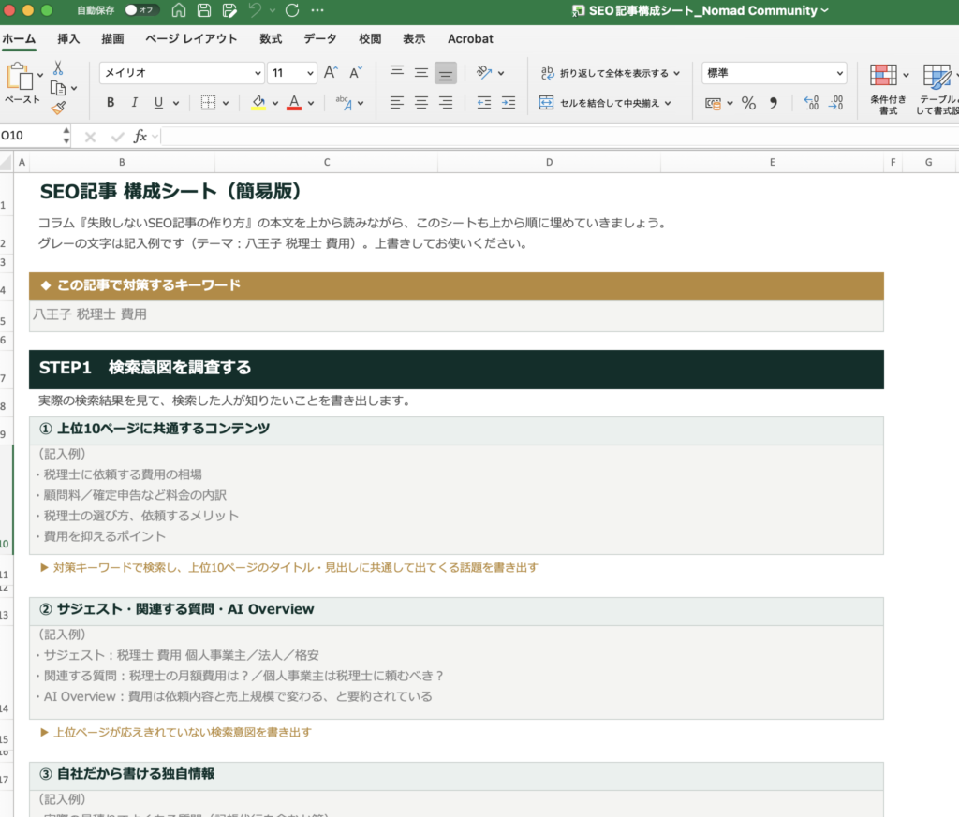Click the Save As icon with pencil

click(230, 9)
